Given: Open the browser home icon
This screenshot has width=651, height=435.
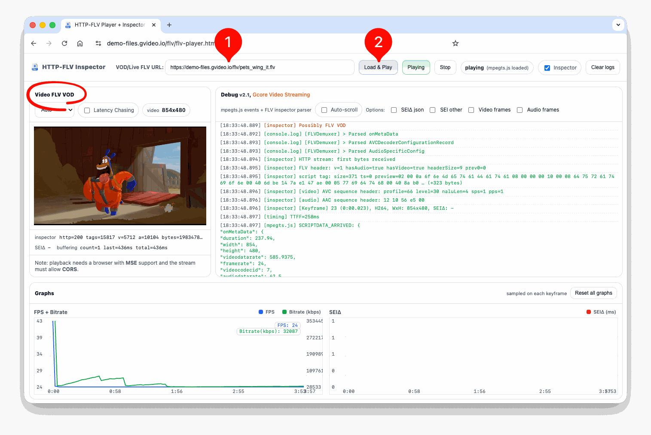Looking at the screenshot, I should coord(80,43).
